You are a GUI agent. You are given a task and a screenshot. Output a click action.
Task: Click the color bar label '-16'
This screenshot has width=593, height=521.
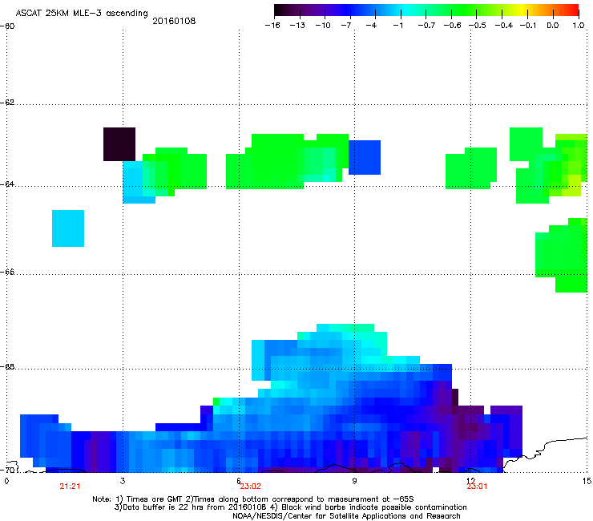[x=272, y=26]
